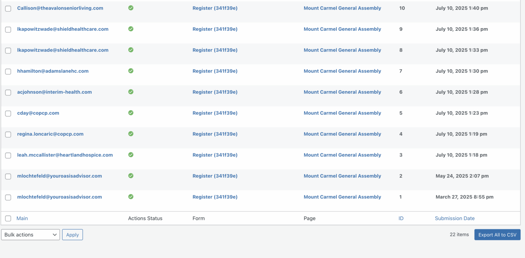Click status check icon in acjohnson@interim-health.com row
525x258 pixels.
pyautogui.click(x=131, y=92)
